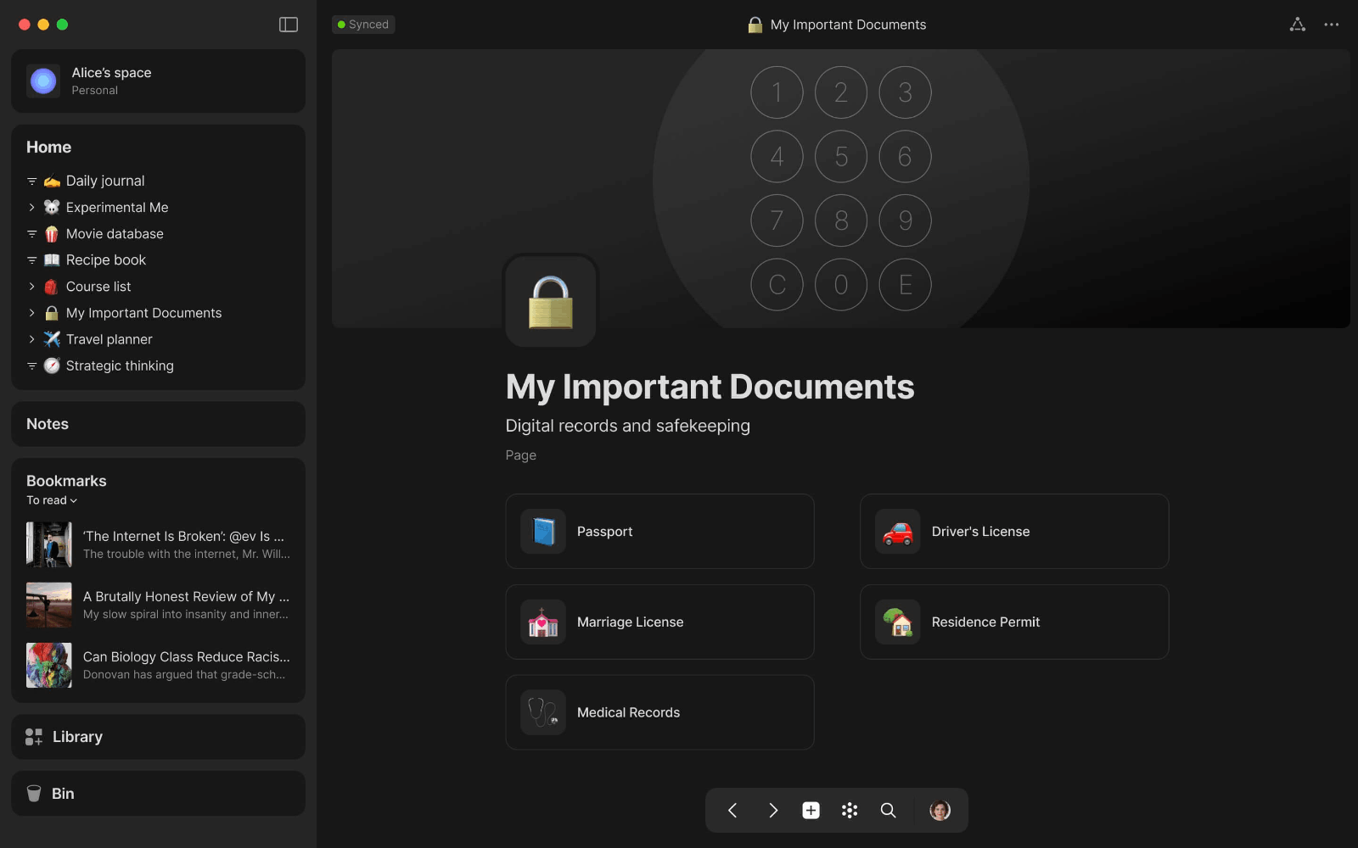1358x848 pixels.
Task: Click the back arrow in bottom toolbar
Action: point(732,811)
